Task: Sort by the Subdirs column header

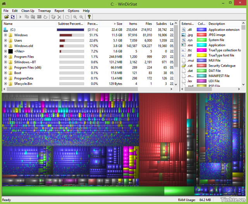Action: [161, 24]
